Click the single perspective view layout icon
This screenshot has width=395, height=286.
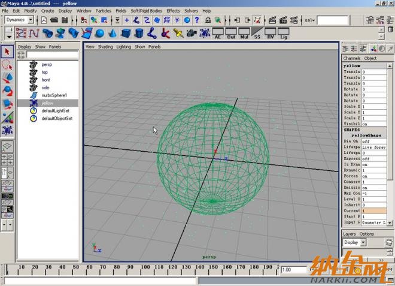pos(8,145)
